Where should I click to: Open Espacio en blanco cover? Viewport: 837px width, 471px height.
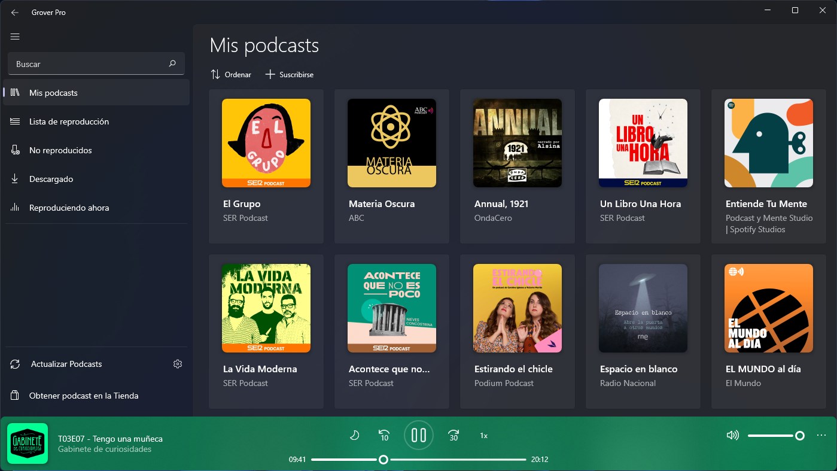[x=643, y=308]
